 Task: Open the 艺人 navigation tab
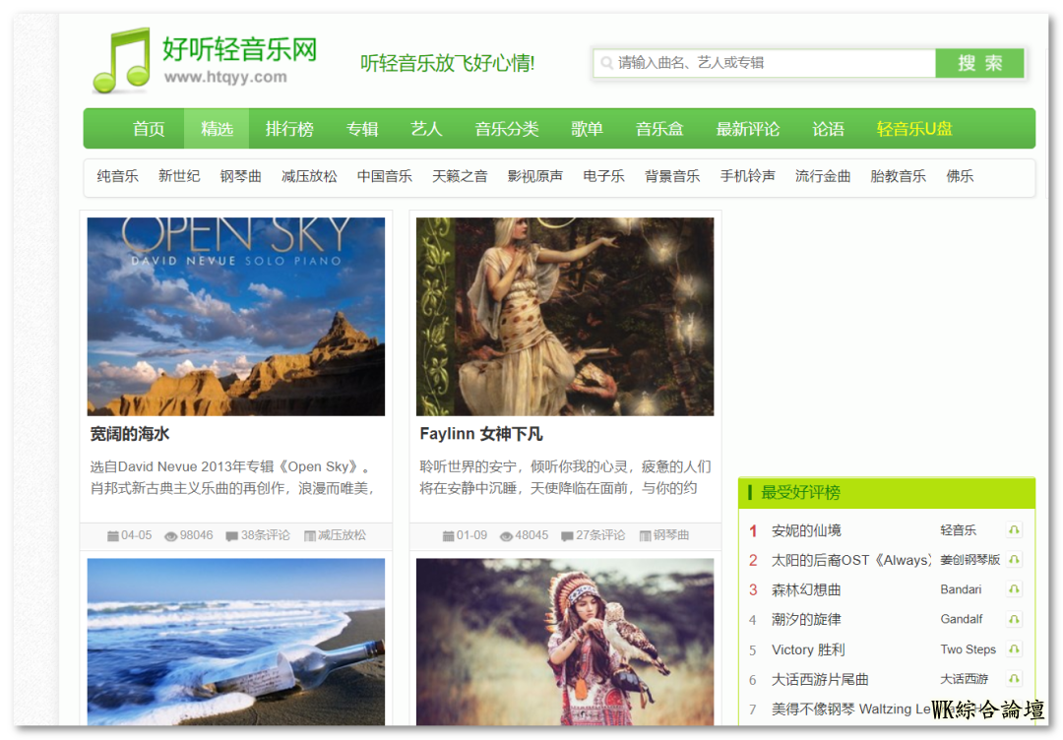pyautogui.click(x=426, y=129)
